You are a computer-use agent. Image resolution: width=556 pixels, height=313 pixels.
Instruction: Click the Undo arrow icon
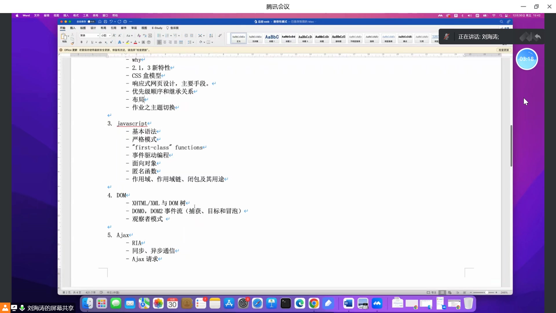111,22
